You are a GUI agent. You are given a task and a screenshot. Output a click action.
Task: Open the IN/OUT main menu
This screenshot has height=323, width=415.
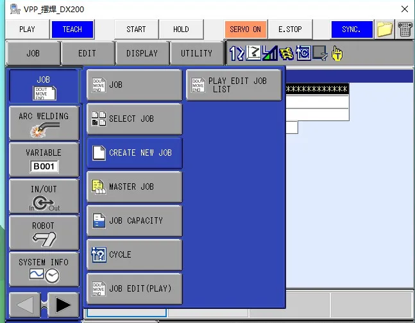44,196
